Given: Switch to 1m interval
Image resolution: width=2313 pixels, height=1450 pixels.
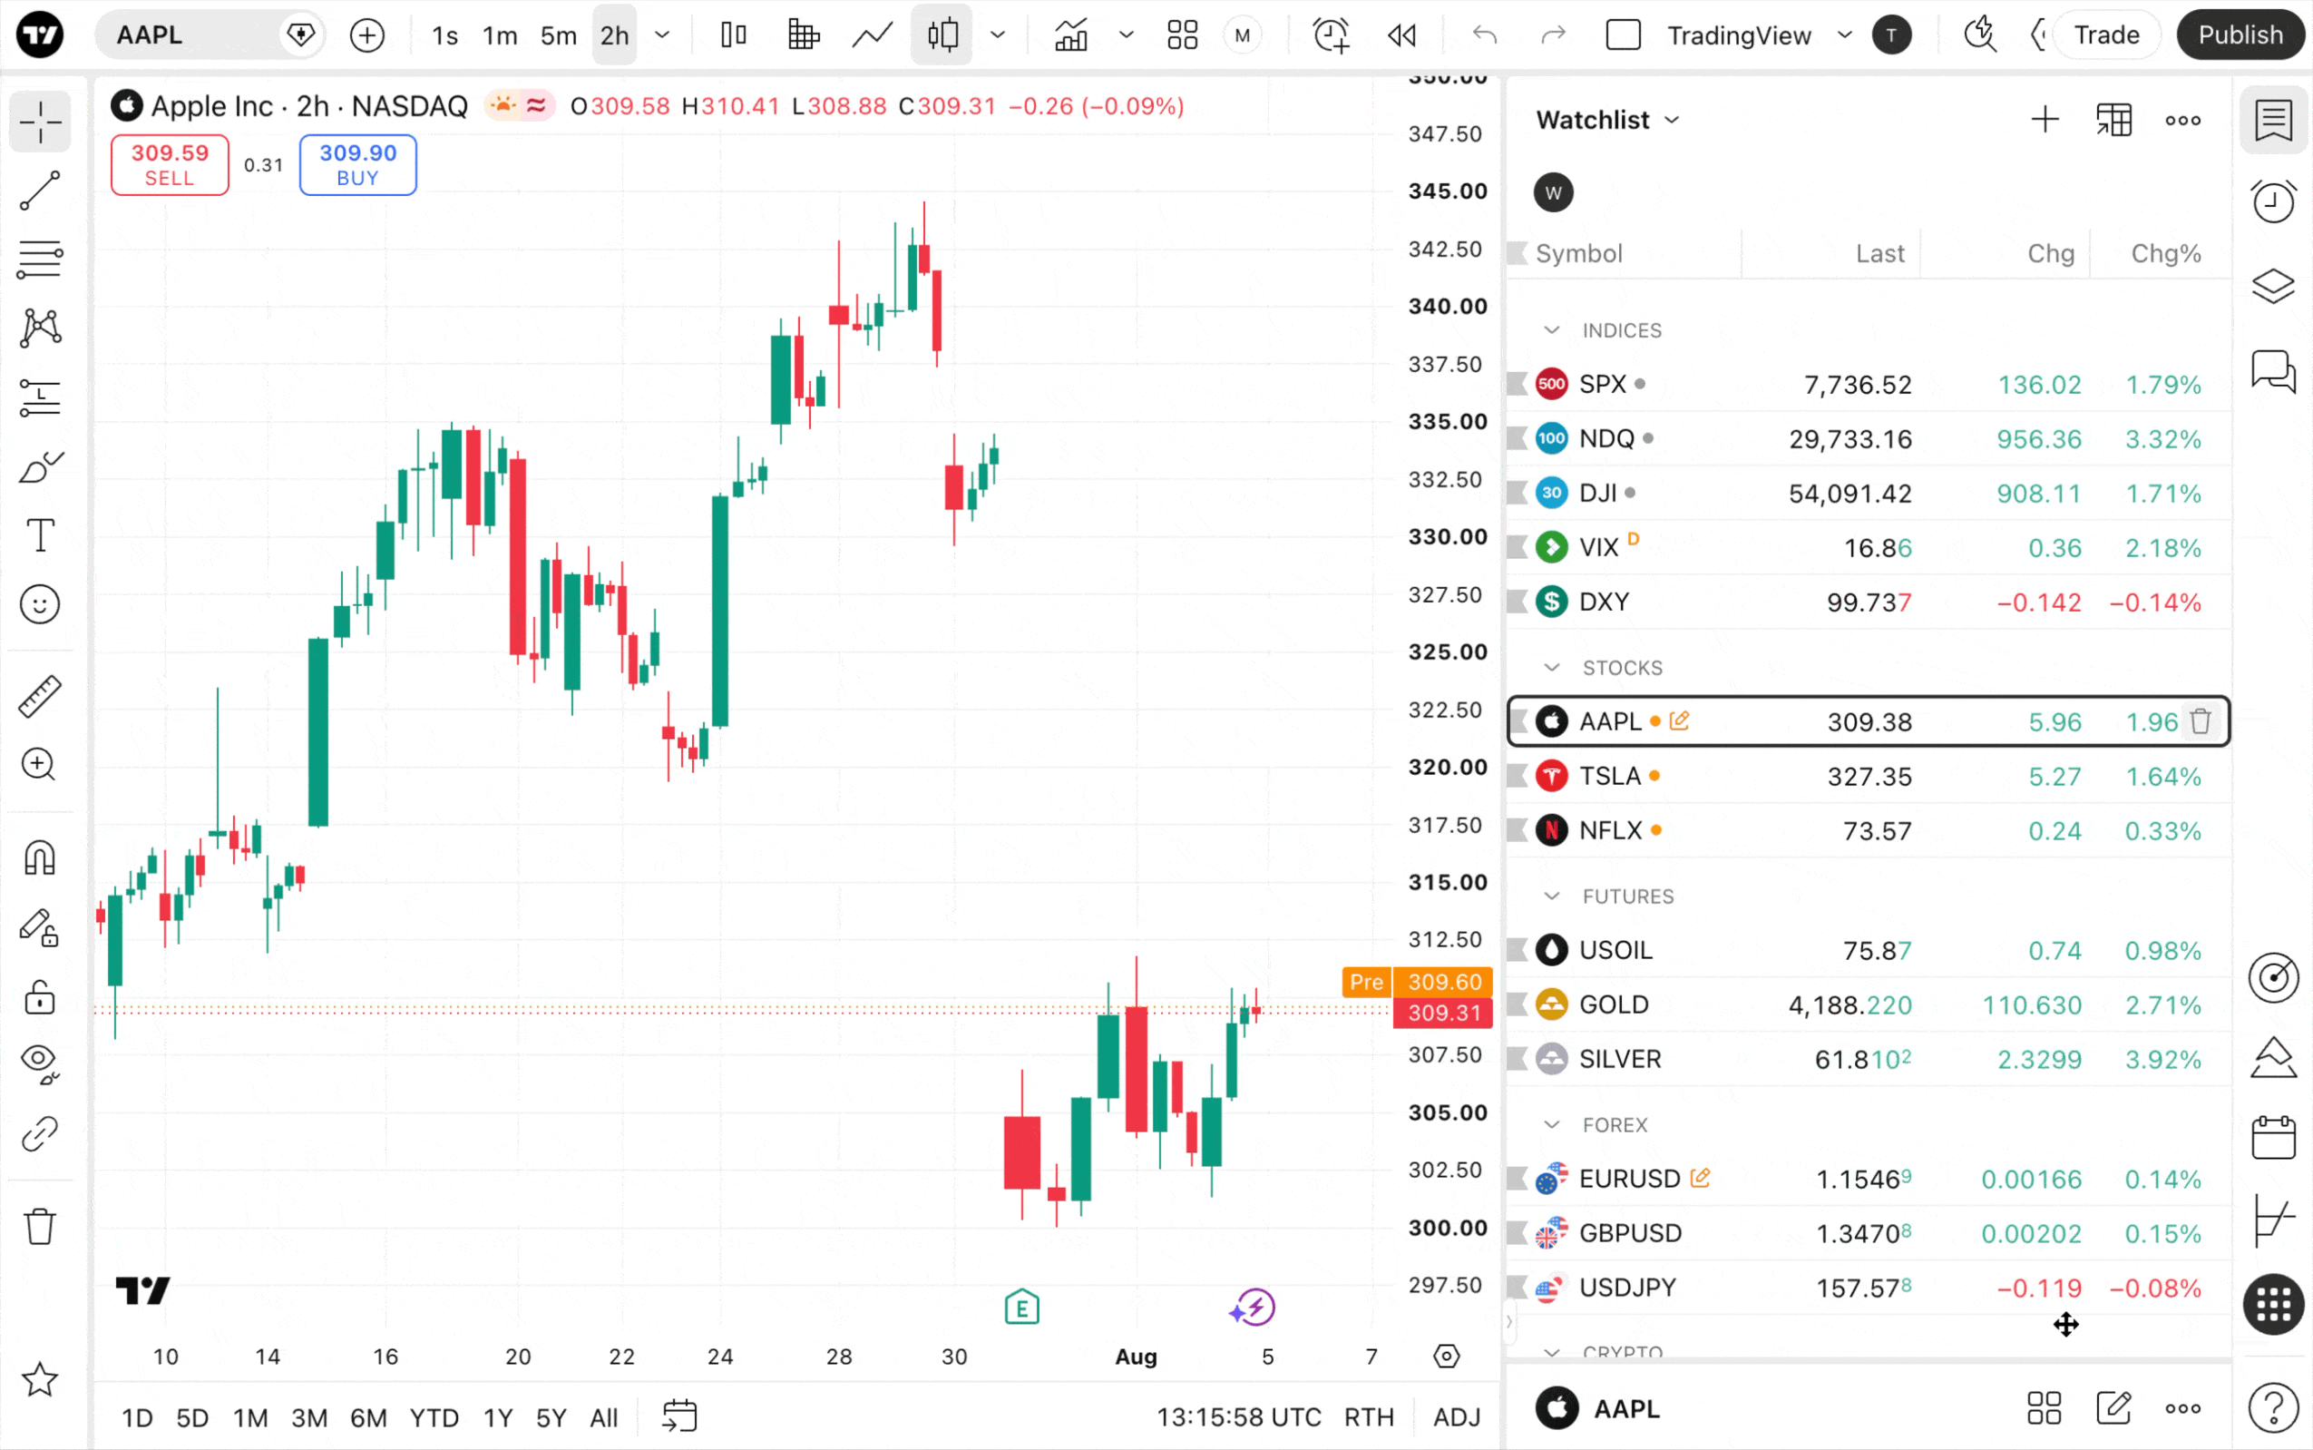Looking at the screenshot, I should coord(501,35).
